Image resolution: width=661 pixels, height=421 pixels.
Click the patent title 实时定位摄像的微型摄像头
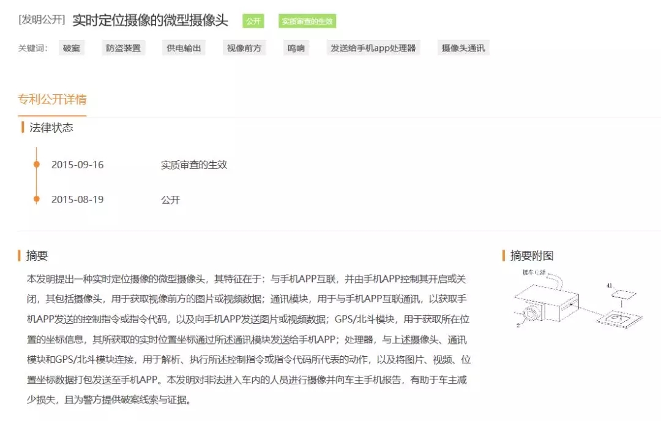tap(150, 20)
